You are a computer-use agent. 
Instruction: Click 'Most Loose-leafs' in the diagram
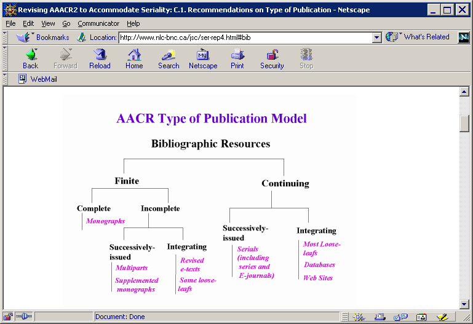pos(322,248)
